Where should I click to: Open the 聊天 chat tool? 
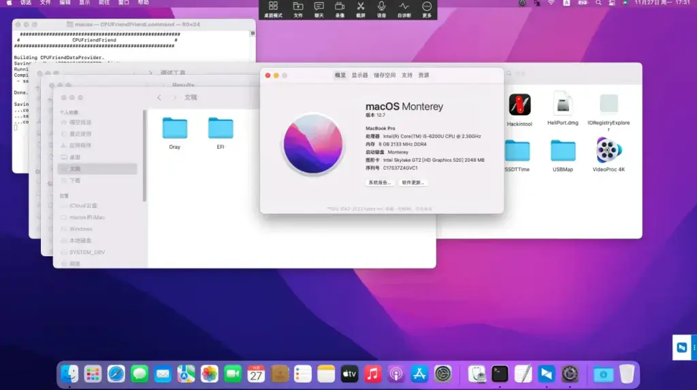319,10
